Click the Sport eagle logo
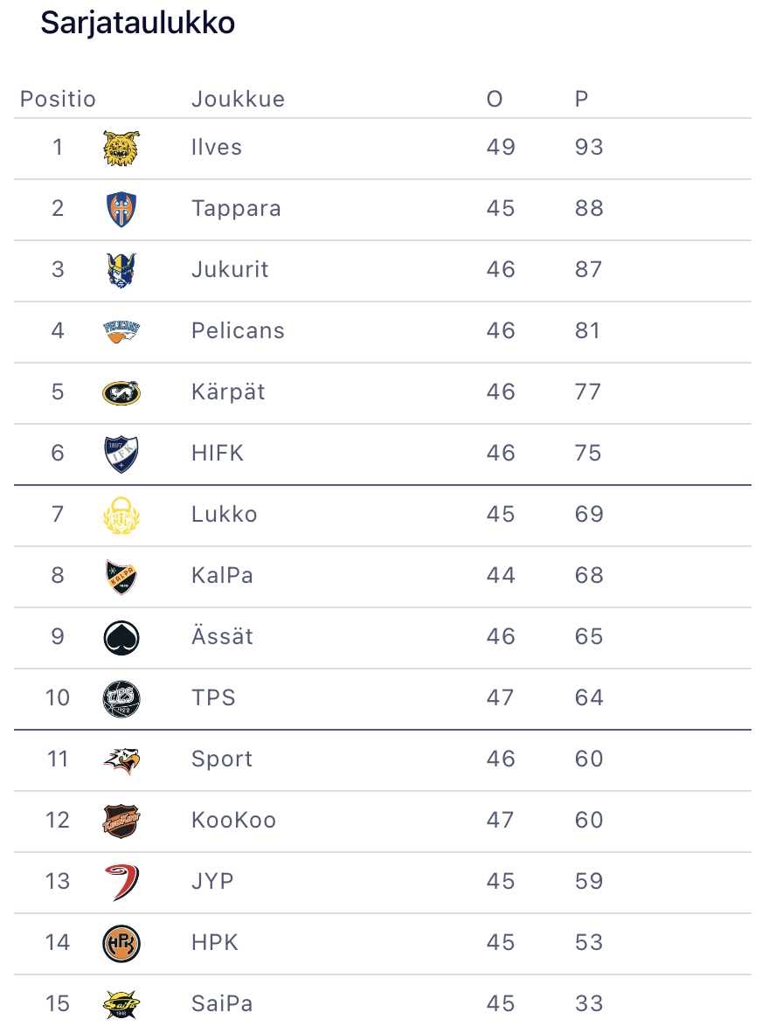The image size is (769, 1033). [121, 759]
